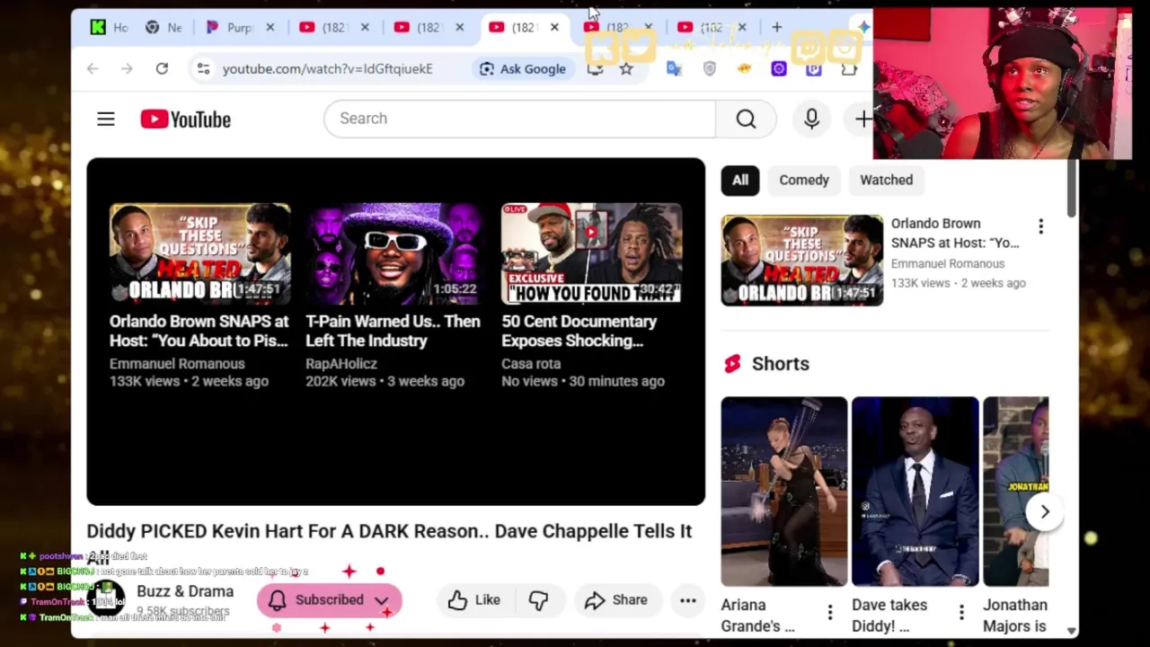Open Buzz & Drama channel name
The height and width of the screenshot is (647, 1150).
click(185, 591)
